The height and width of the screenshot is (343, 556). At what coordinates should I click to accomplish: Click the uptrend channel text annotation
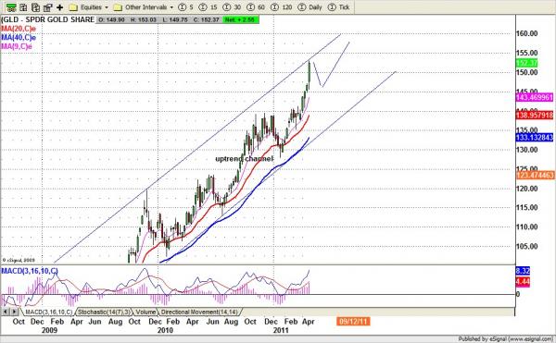click(245, 159)
